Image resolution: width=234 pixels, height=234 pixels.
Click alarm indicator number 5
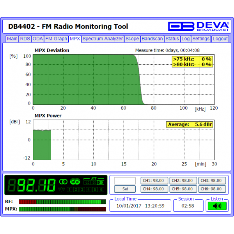coord(95,190)
